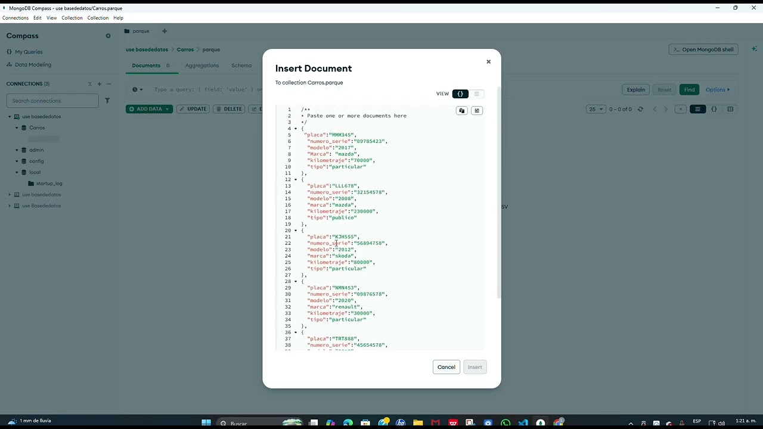Open the 25 per-page dropdown
The image size is (763, 429).
(596, 109)
